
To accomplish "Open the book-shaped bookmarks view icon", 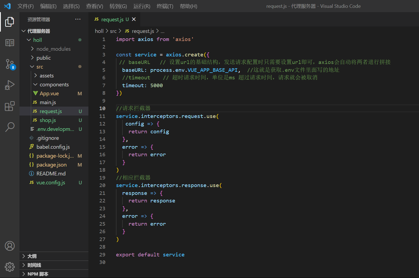I will click(10, 43).
